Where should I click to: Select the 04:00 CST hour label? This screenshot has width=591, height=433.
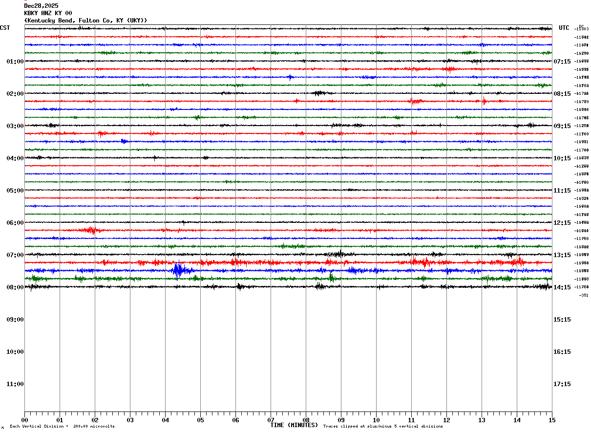coord(15,158)
